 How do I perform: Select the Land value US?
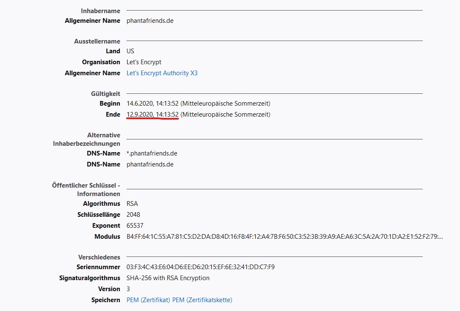click(x=130, y=51)
